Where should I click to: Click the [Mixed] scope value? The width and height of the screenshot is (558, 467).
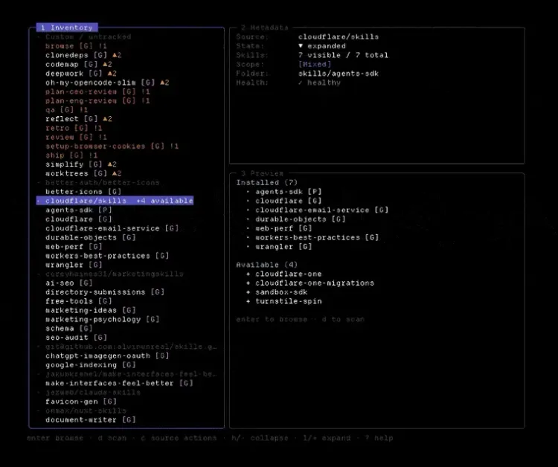[x=315, y=64]
